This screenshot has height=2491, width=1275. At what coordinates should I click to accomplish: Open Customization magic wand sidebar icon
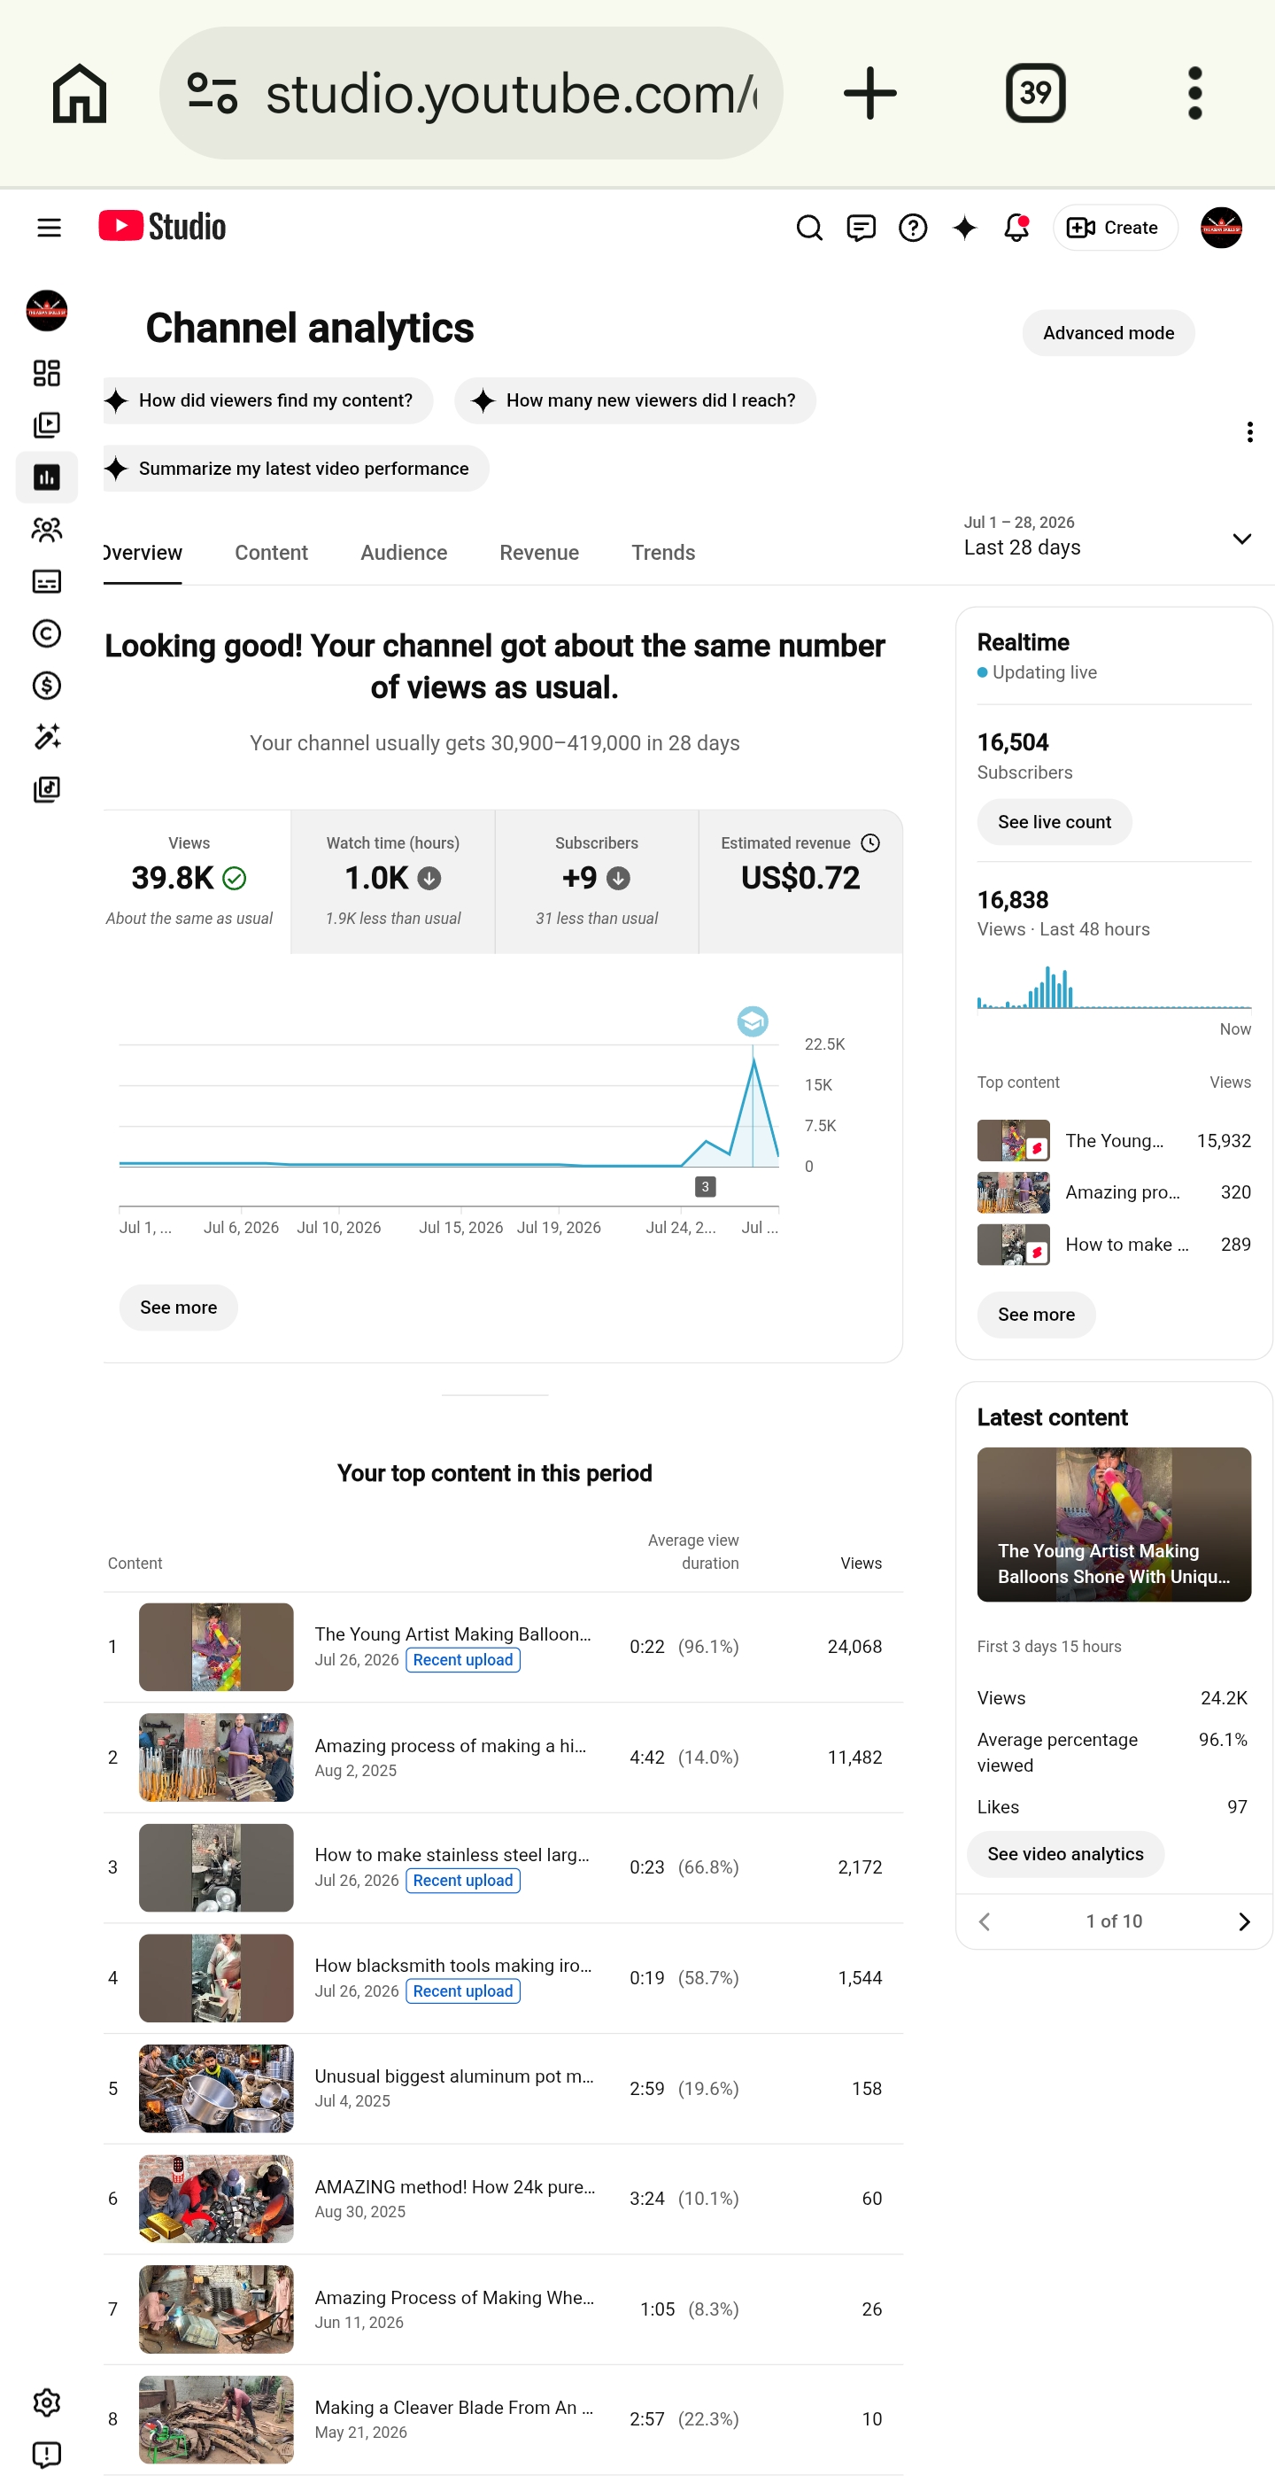click(x=46, y=738)
